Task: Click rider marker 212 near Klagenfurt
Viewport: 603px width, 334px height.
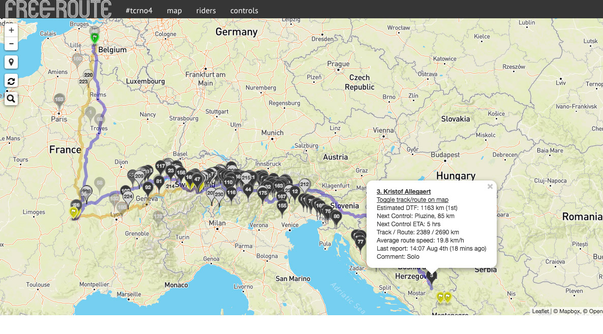Action: (x=305, y=185)
